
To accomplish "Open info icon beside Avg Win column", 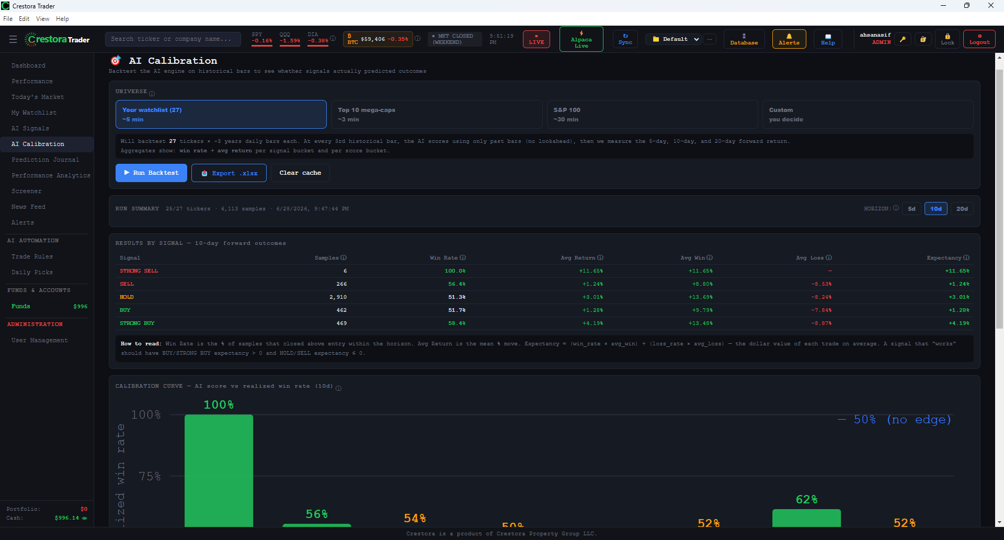I will pos(710,257).
